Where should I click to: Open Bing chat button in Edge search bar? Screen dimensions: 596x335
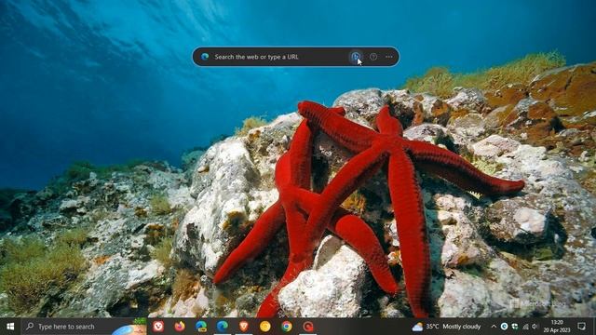[356, 57]
